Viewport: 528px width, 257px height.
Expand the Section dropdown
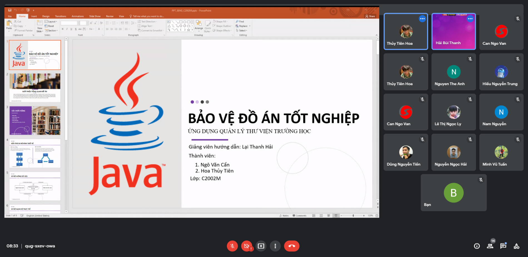51,31
